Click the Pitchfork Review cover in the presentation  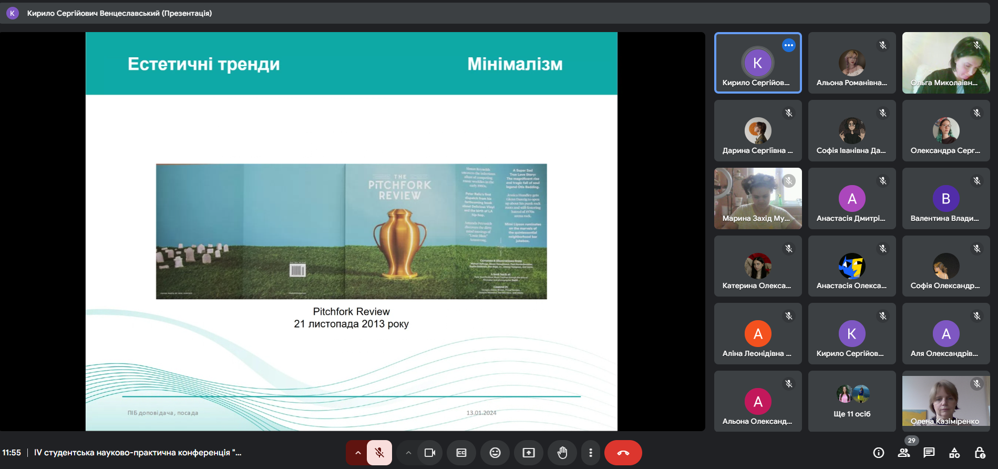point(351,231)
